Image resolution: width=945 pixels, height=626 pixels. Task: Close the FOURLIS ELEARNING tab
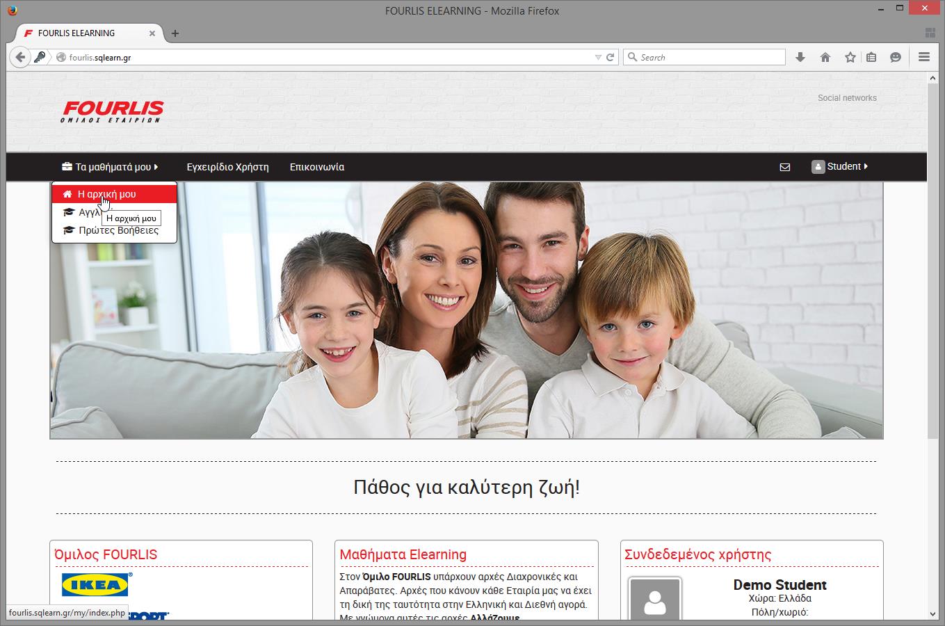coord(152,33)
